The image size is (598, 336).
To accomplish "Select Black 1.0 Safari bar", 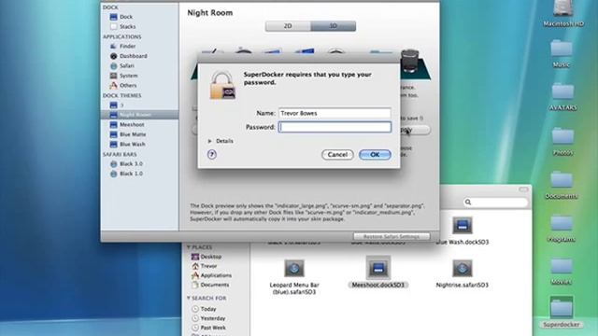I will click(131, 174).
